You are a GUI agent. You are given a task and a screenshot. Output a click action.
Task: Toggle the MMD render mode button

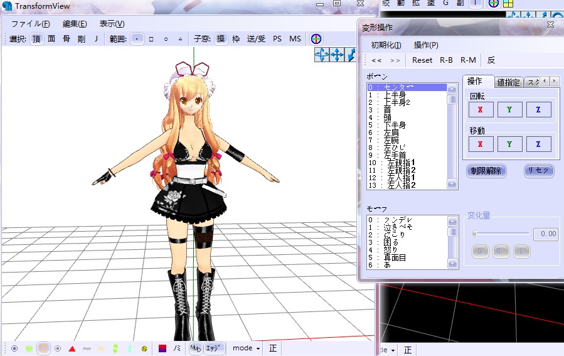[195, 348]
